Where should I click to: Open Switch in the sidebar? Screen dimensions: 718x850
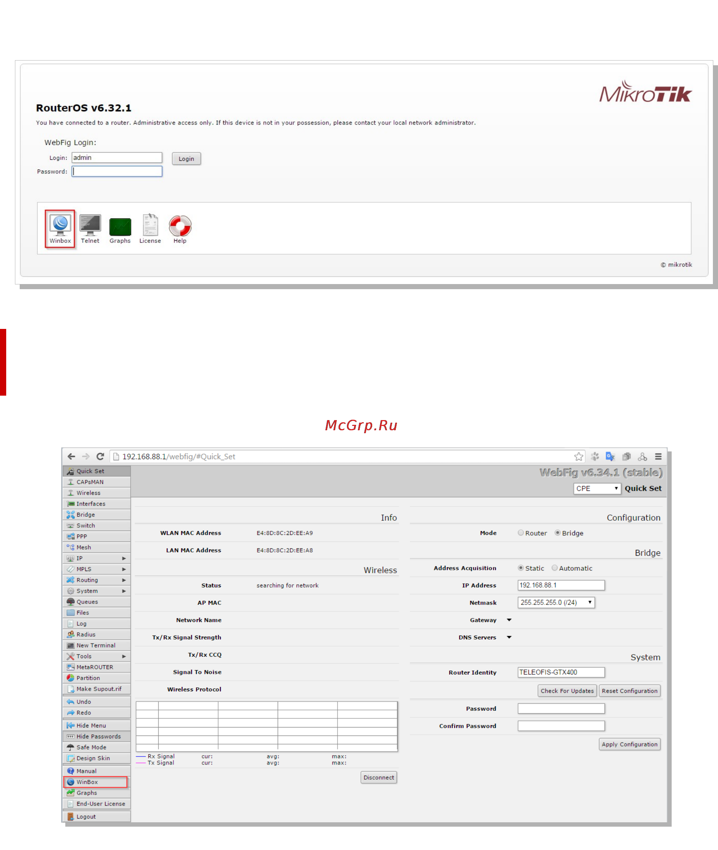tap(96, 525)
